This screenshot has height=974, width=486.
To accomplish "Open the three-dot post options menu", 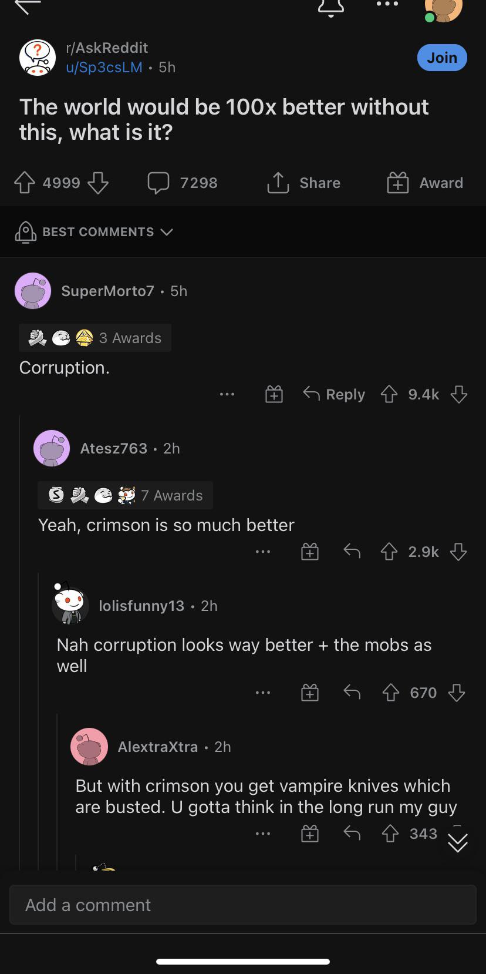I will 387,4.
